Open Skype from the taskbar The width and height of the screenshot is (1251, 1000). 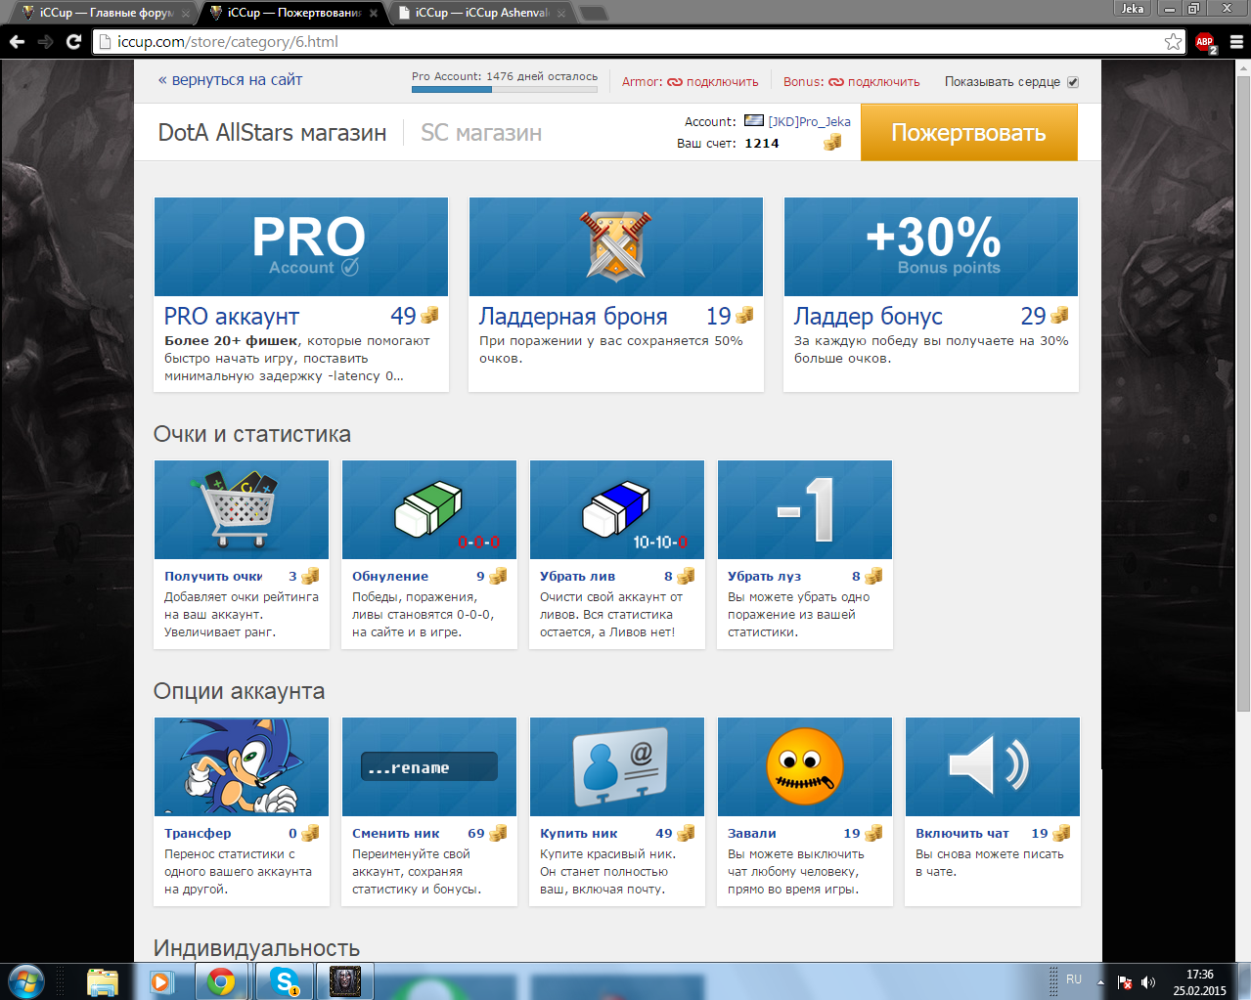coord(285,980)
